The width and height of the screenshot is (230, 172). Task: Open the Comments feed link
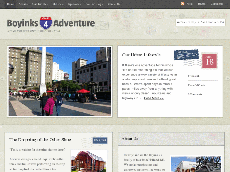(x=217, y=4)
